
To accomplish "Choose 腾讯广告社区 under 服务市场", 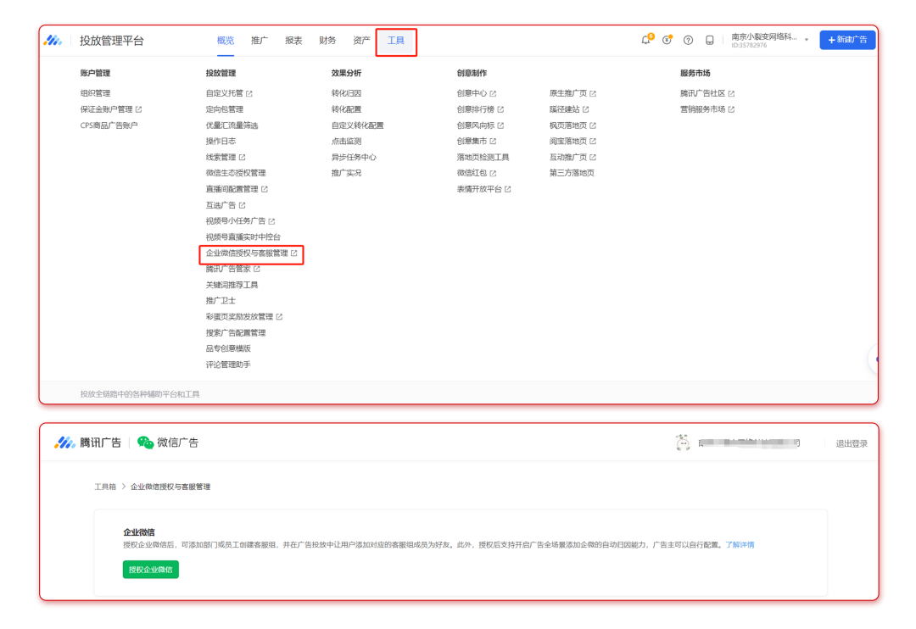I will [x=702, y=93].
